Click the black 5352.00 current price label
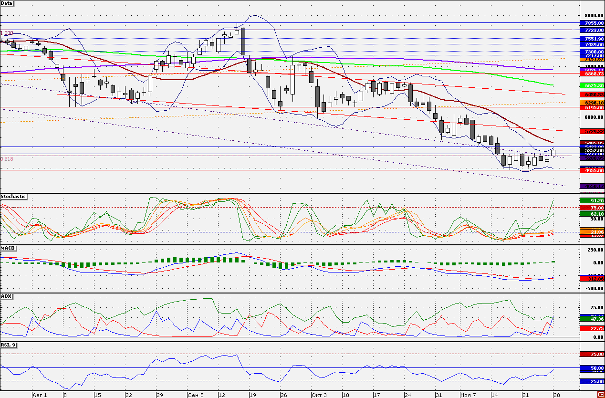This screenshot has width=605, height=398. click(592, 150)
